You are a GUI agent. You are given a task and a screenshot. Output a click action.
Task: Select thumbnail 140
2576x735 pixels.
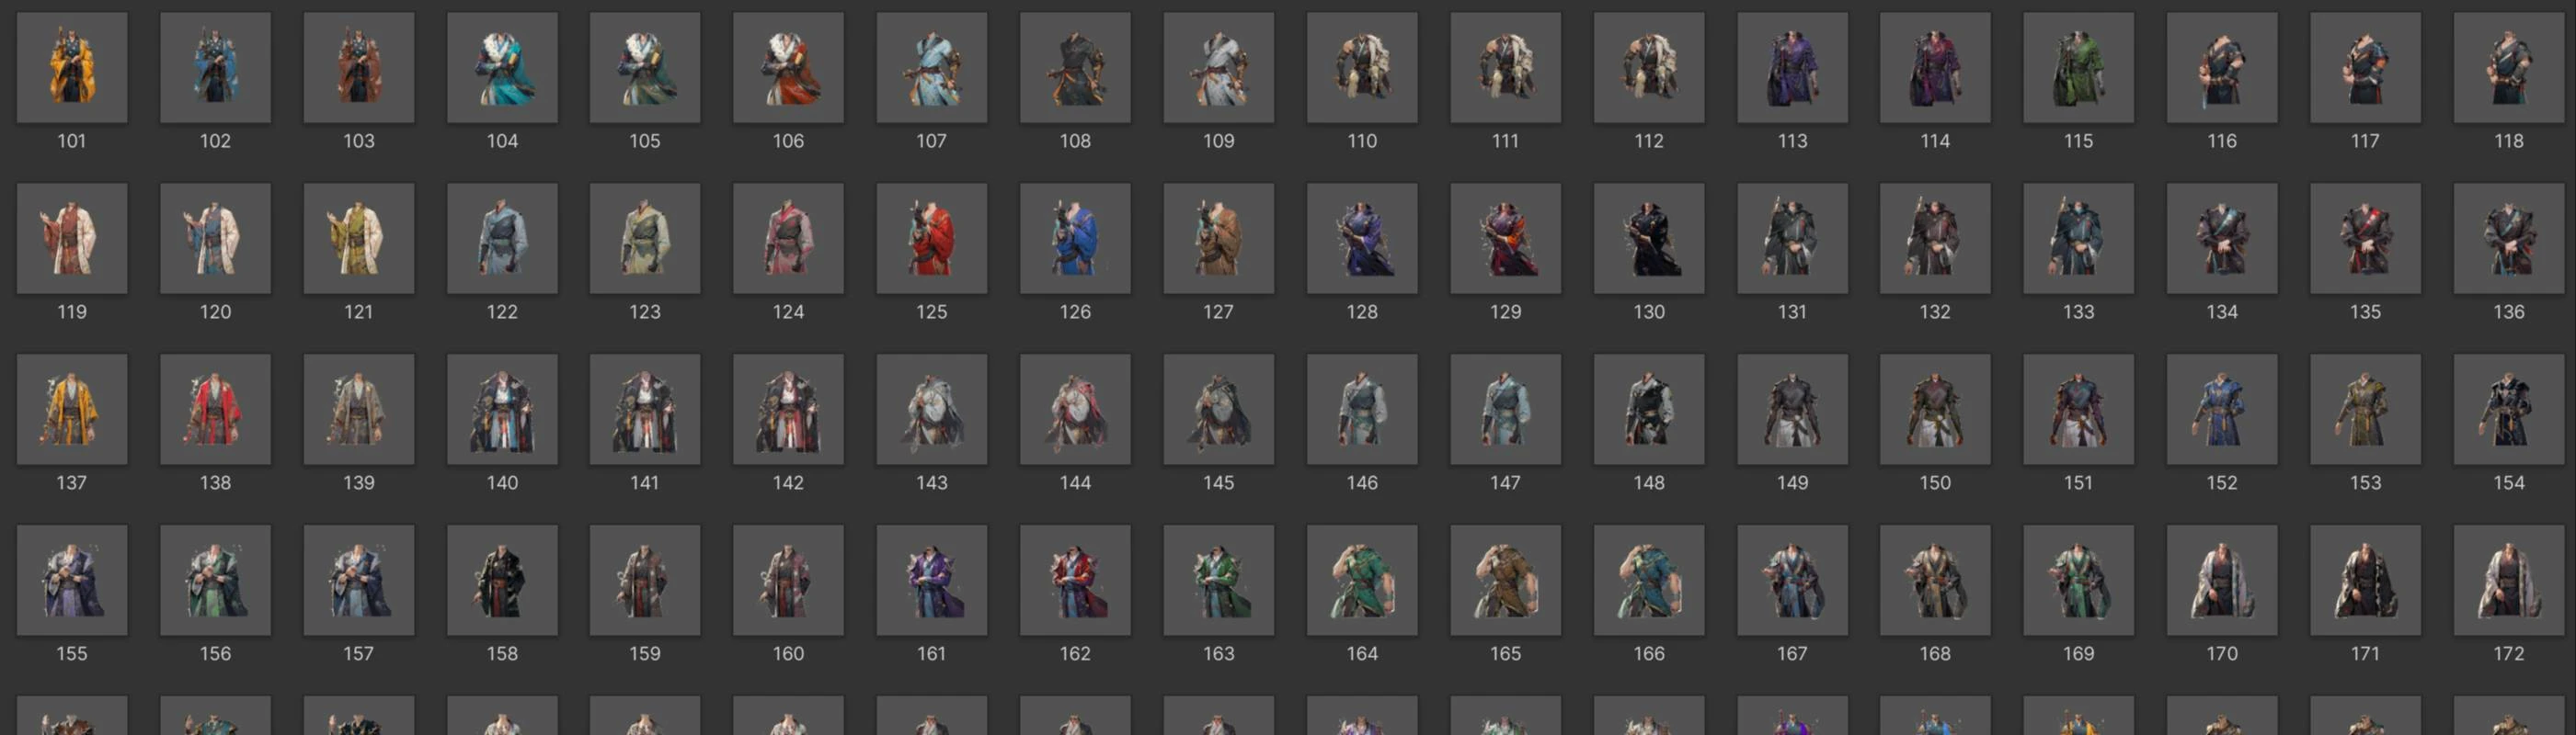click(x=502, y=410)
